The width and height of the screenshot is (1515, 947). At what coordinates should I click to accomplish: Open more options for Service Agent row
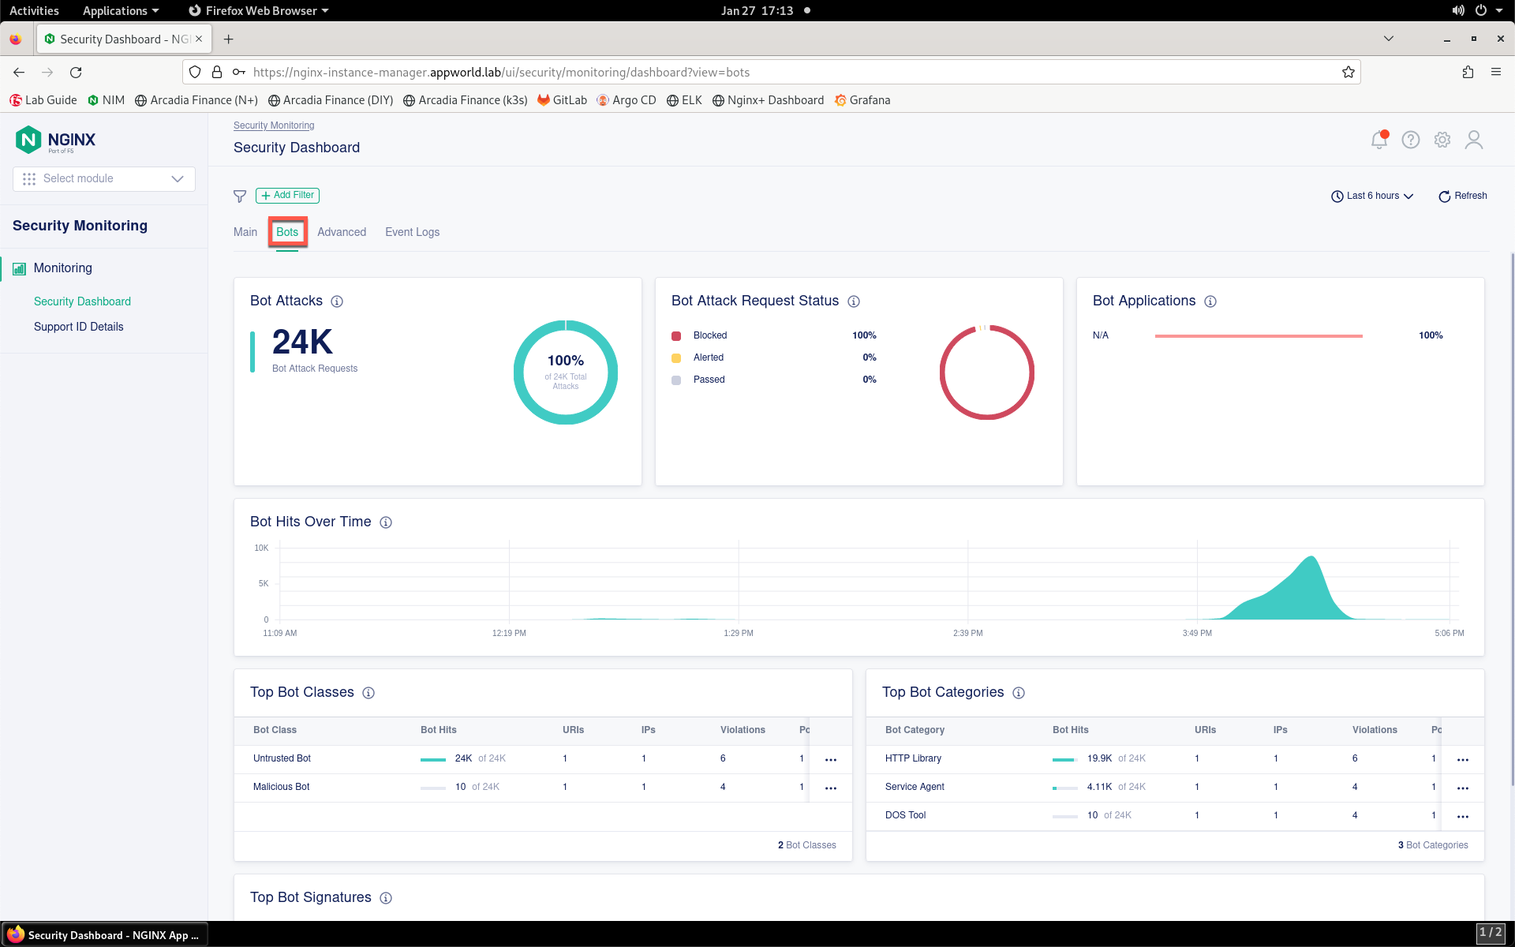pyautogui.click(x=1463, y=788)
